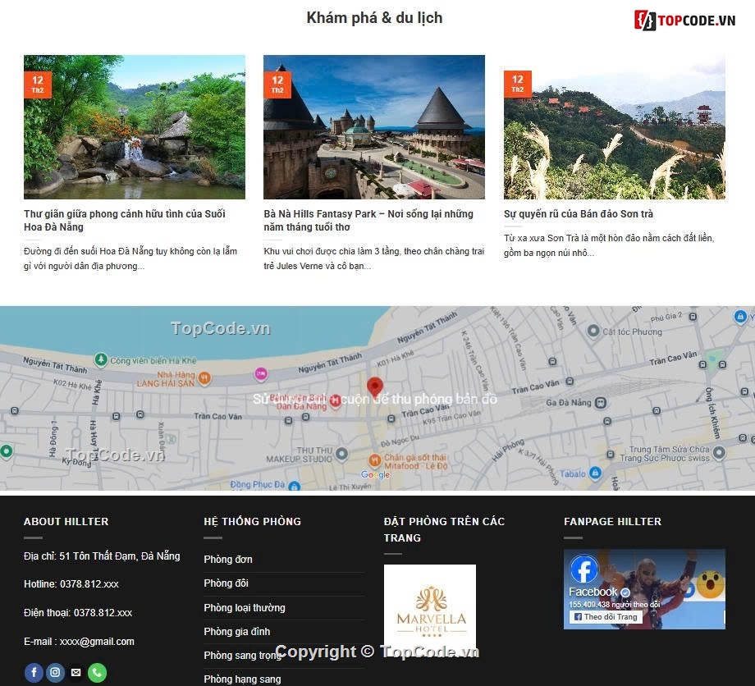The height and width of the screenshot is (686, 755).
Task: Click the green phone icon in footer
Action: point(97,672)
